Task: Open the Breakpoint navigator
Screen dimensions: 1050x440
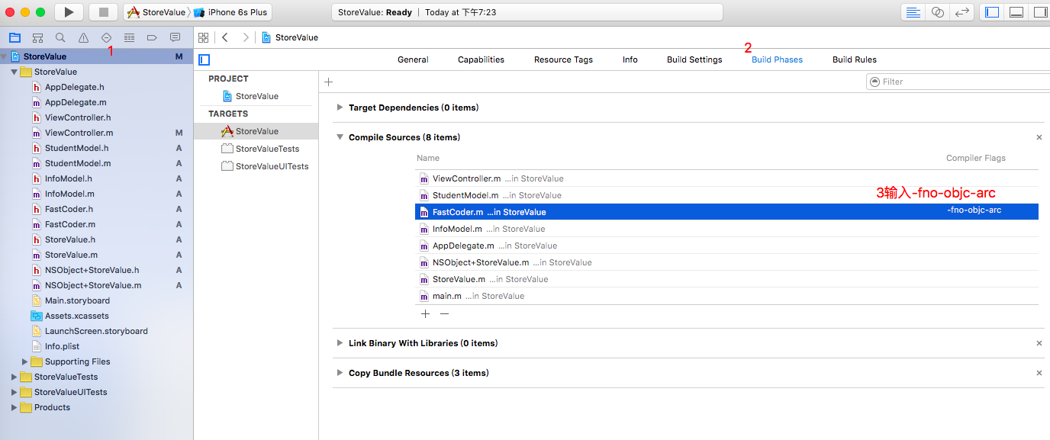Action: [152, 37]
